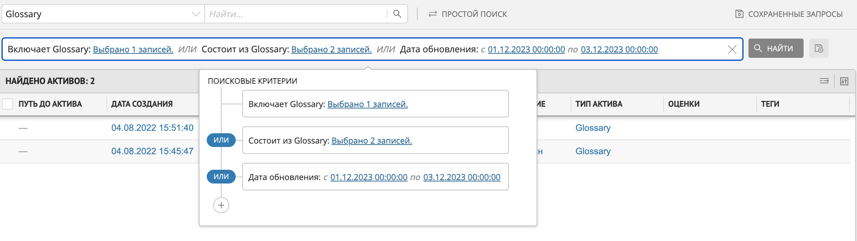857x241 pixels.
Task: Clear the query with the X icon
Action: 732,50
